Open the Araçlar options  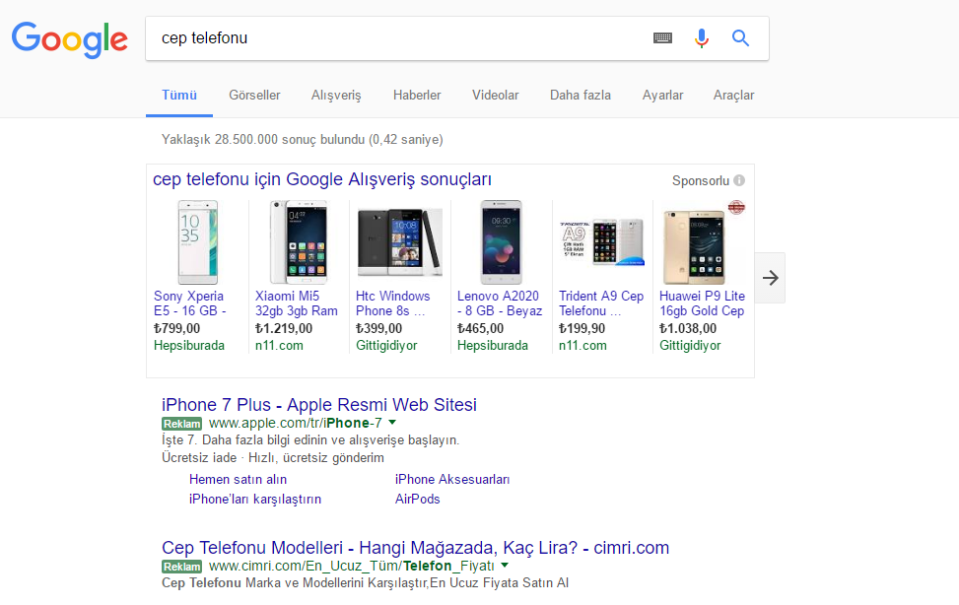pyautogui.click(x=733, y=96)
